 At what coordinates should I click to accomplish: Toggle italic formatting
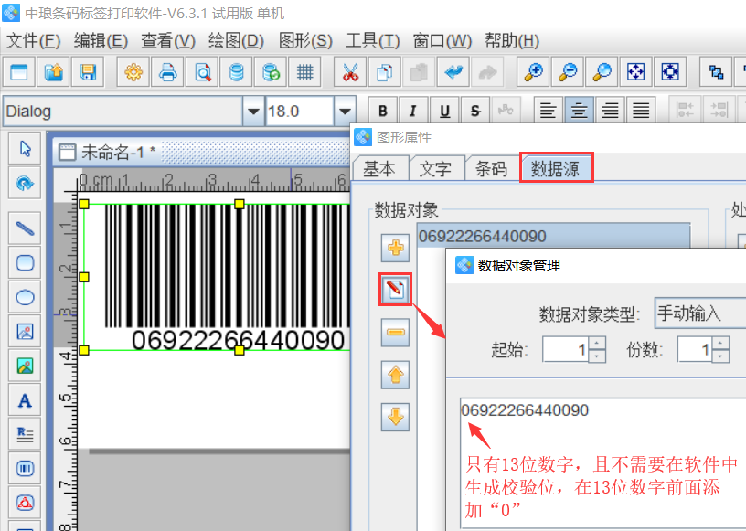coord(412,110)
